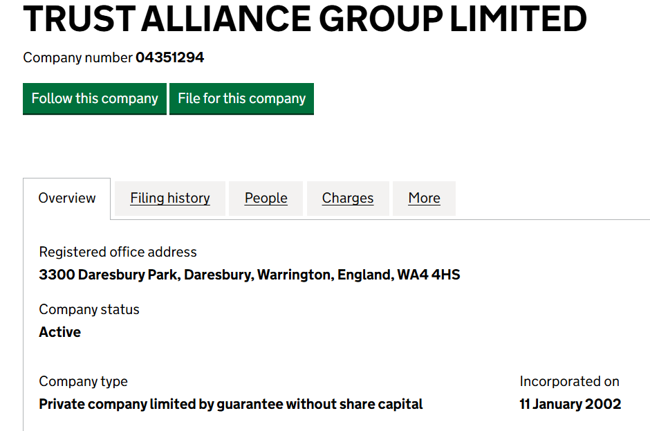Click the 11 January 2002 date
Image resolution: width=650 pixels, height=431 pixels.
point(570,404)
